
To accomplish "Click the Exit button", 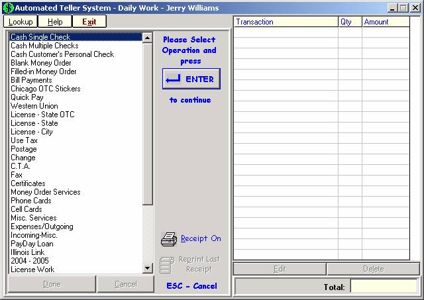I will 89,22.
